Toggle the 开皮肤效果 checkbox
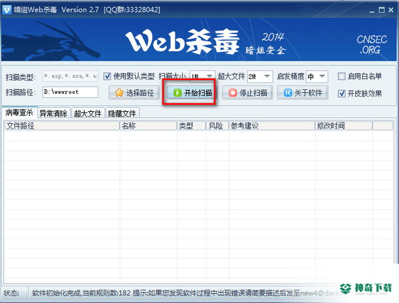The image size is (399, 303). [342, 93]
